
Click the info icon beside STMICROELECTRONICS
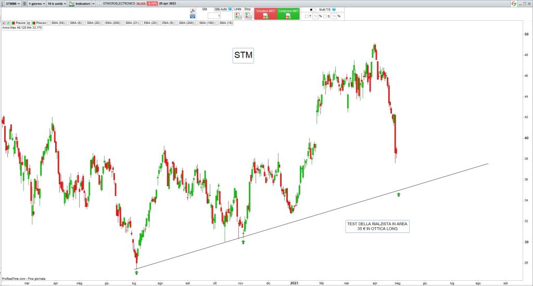(x=99, y=4)
